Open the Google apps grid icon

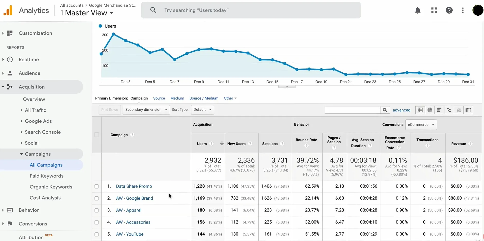pyautogui.click(x=434, y=10)
